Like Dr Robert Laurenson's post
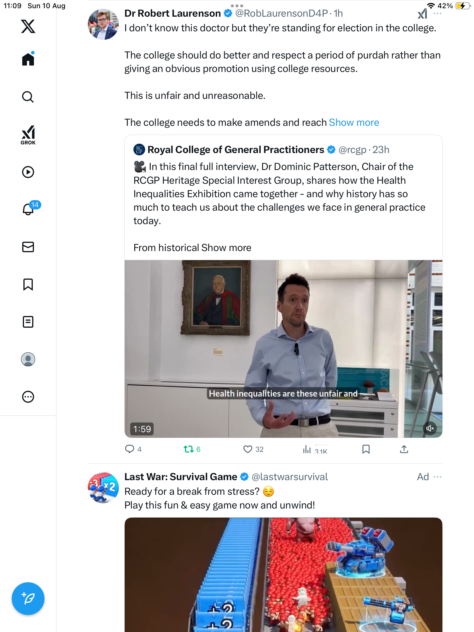The width and height of the screenshot is (474, 632). (x=248, y=449)
